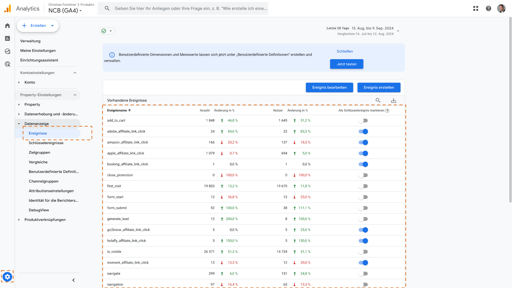The height and width of the screenshot is (288, 512).
Task: Click the top search input field
Action: 190,9
